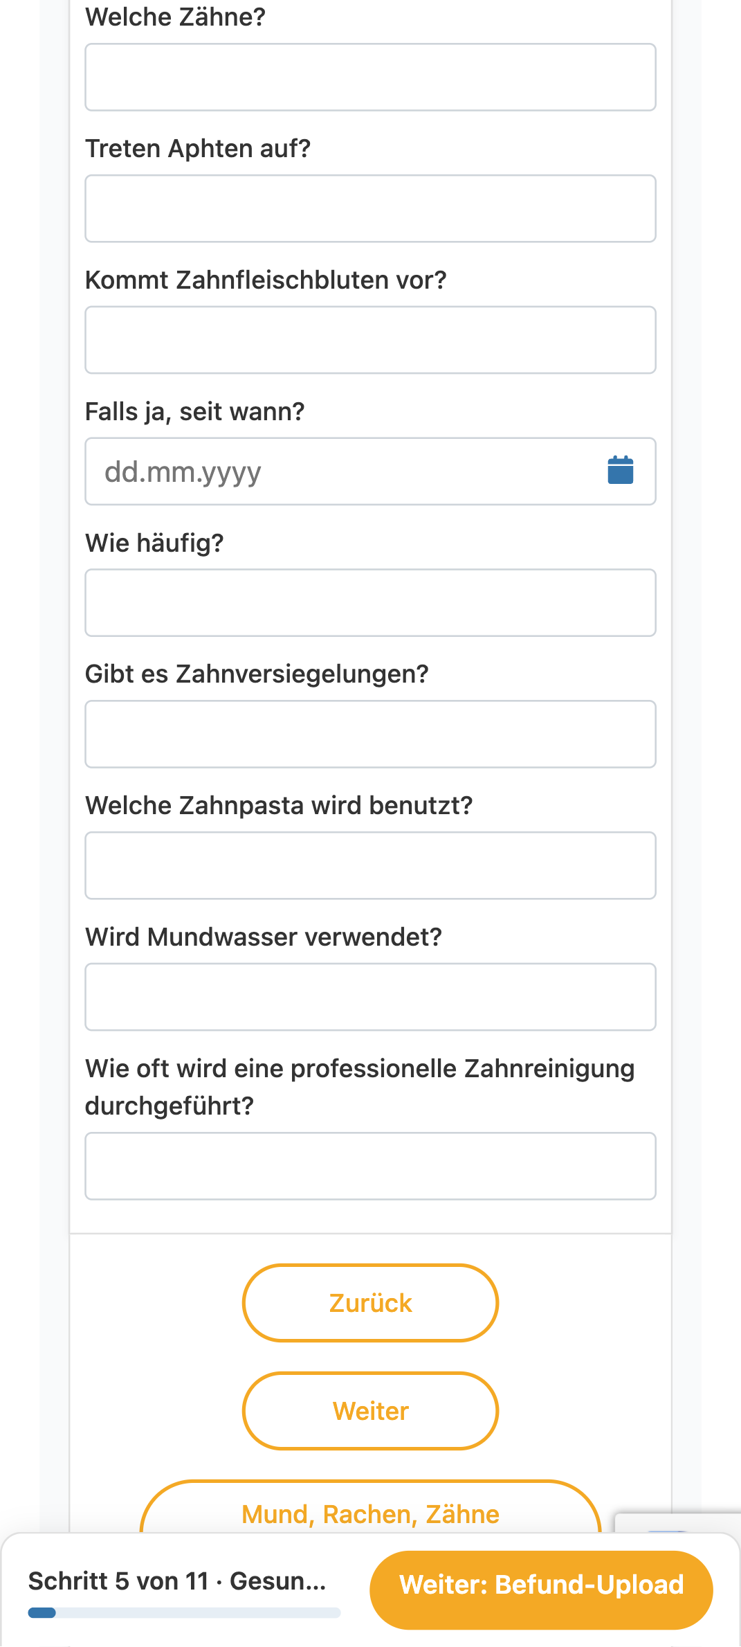
Task: Open the 'Mund, Rachen, Zähne' section button
Action: [x=370, y=1513]
